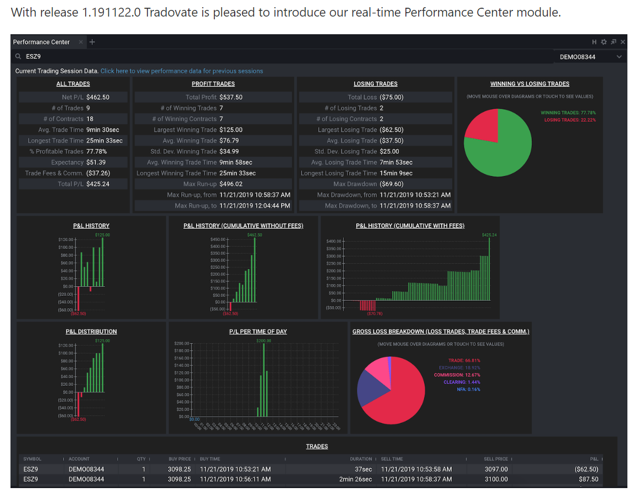
Task: Sort trades by BUY TIME column header
Action: point(210,459)
